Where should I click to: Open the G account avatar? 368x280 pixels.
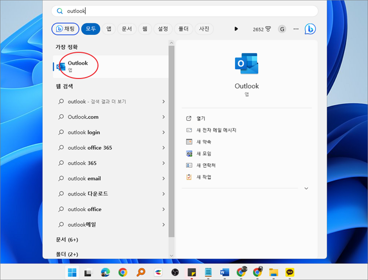(282, 29)
